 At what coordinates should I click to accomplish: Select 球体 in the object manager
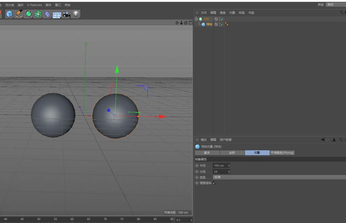[x=209, y=24]
